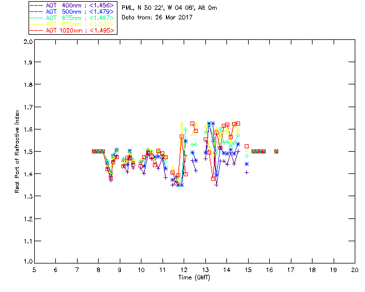Click the 1.8 y-axis tick label
The image size is (365, 292).
pyautogui.click(x=28, y=84)
